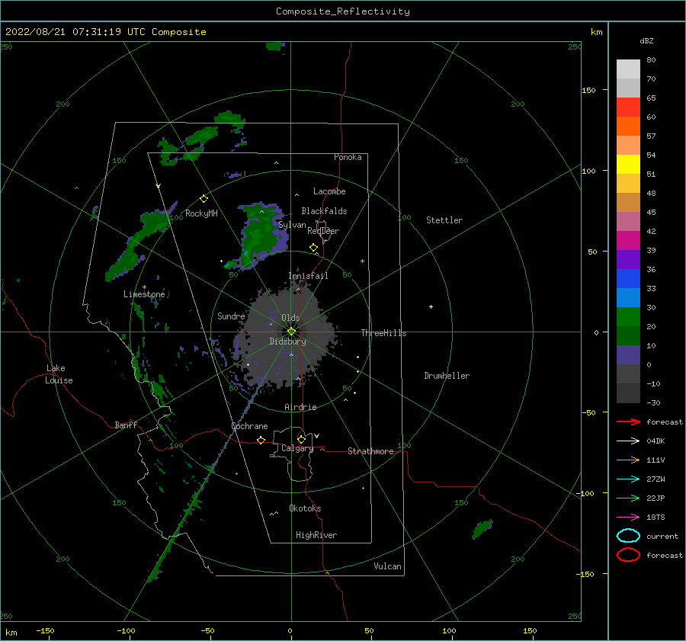The image size is (686, 641).
Task: Click the Limestone label
Action: [x=144, y=294]
